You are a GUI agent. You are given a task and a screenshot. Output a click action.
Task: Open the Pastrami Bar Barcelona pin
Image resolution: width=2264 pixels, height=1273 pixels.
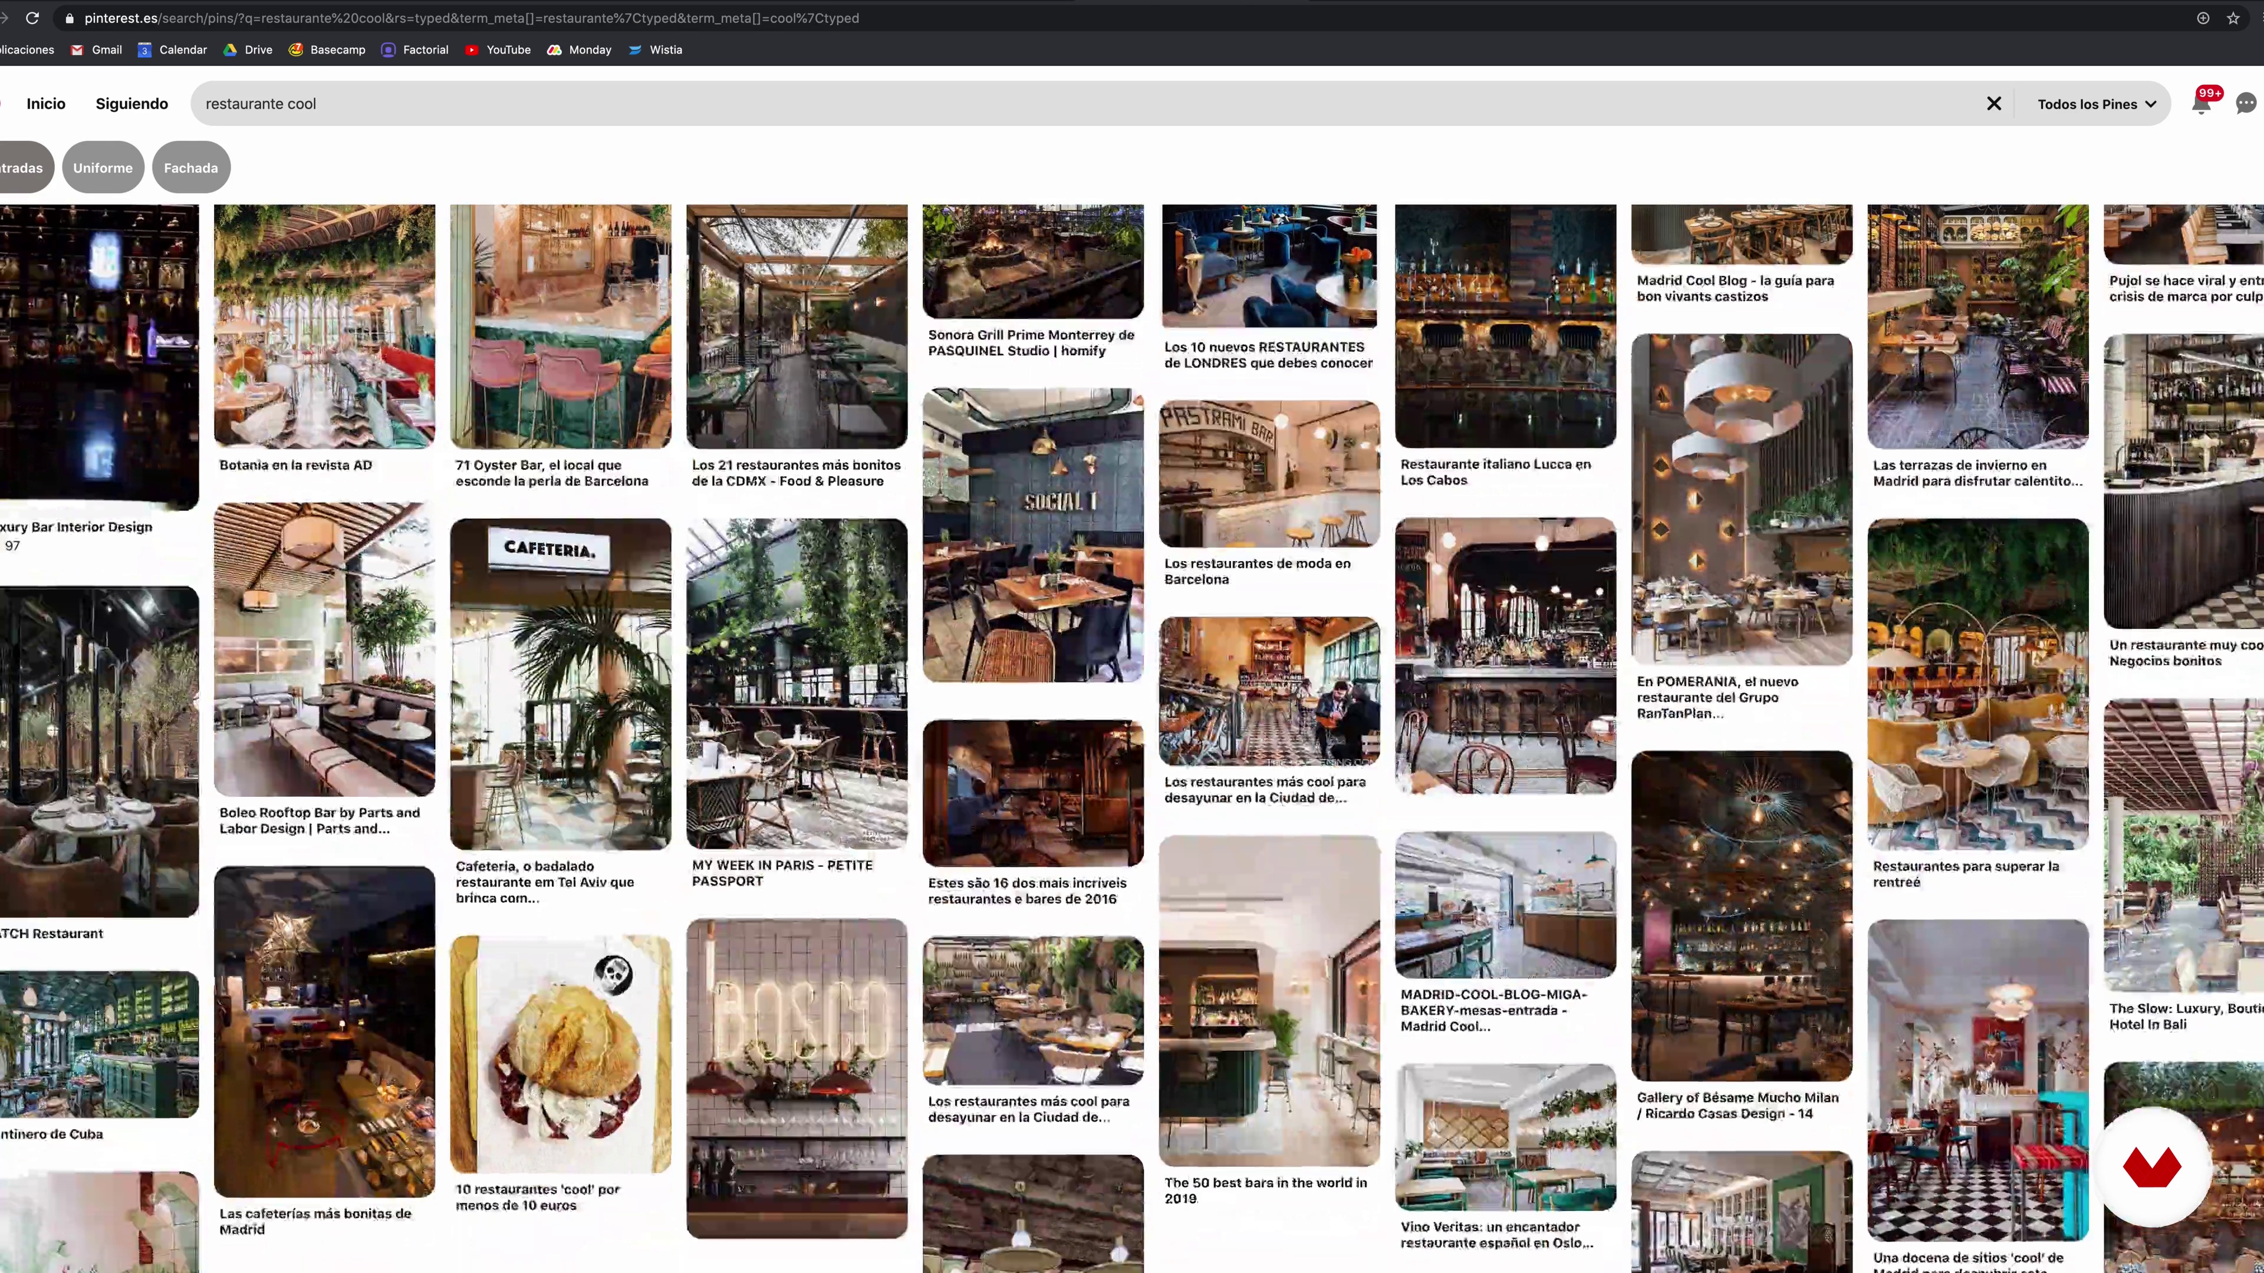[1269, 474]
